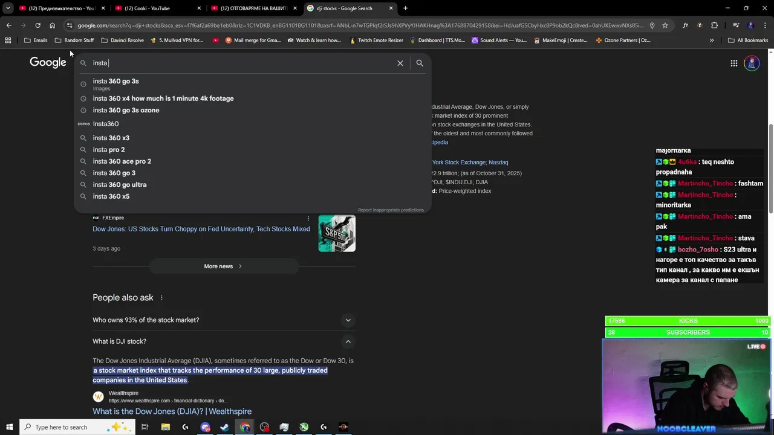Open Dow Jones US Stocks Turn Choppy article
The image size is (774, 435).
(201, 229)
